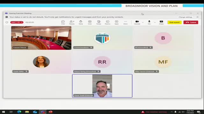The width and height of the screenshot is (204, 114).
Task: Share screen content
Action: pyautogui.click(x=161, y=22)
